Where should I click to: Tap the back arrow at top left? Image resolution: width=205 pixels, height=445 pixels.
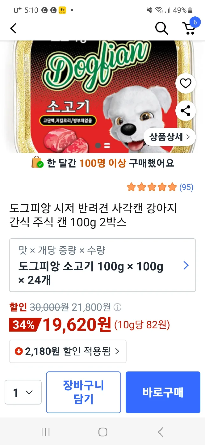(13, 28)
